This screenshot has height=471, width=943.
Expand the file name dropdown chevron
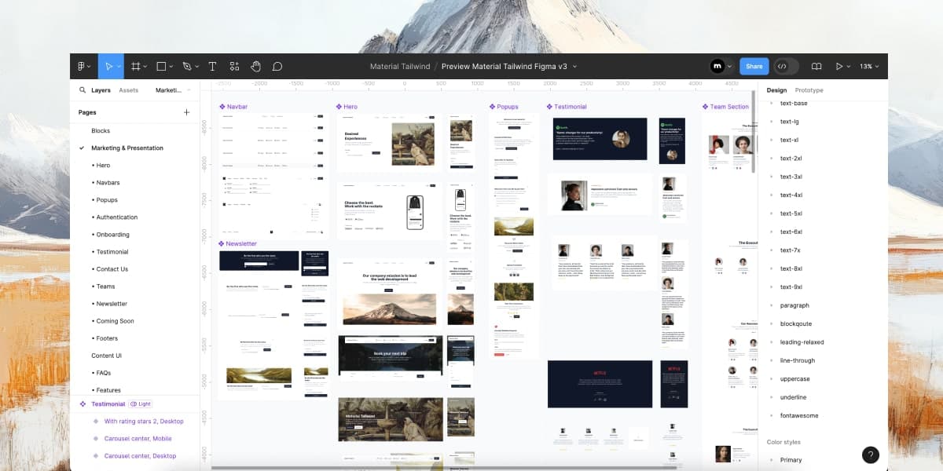575,67
